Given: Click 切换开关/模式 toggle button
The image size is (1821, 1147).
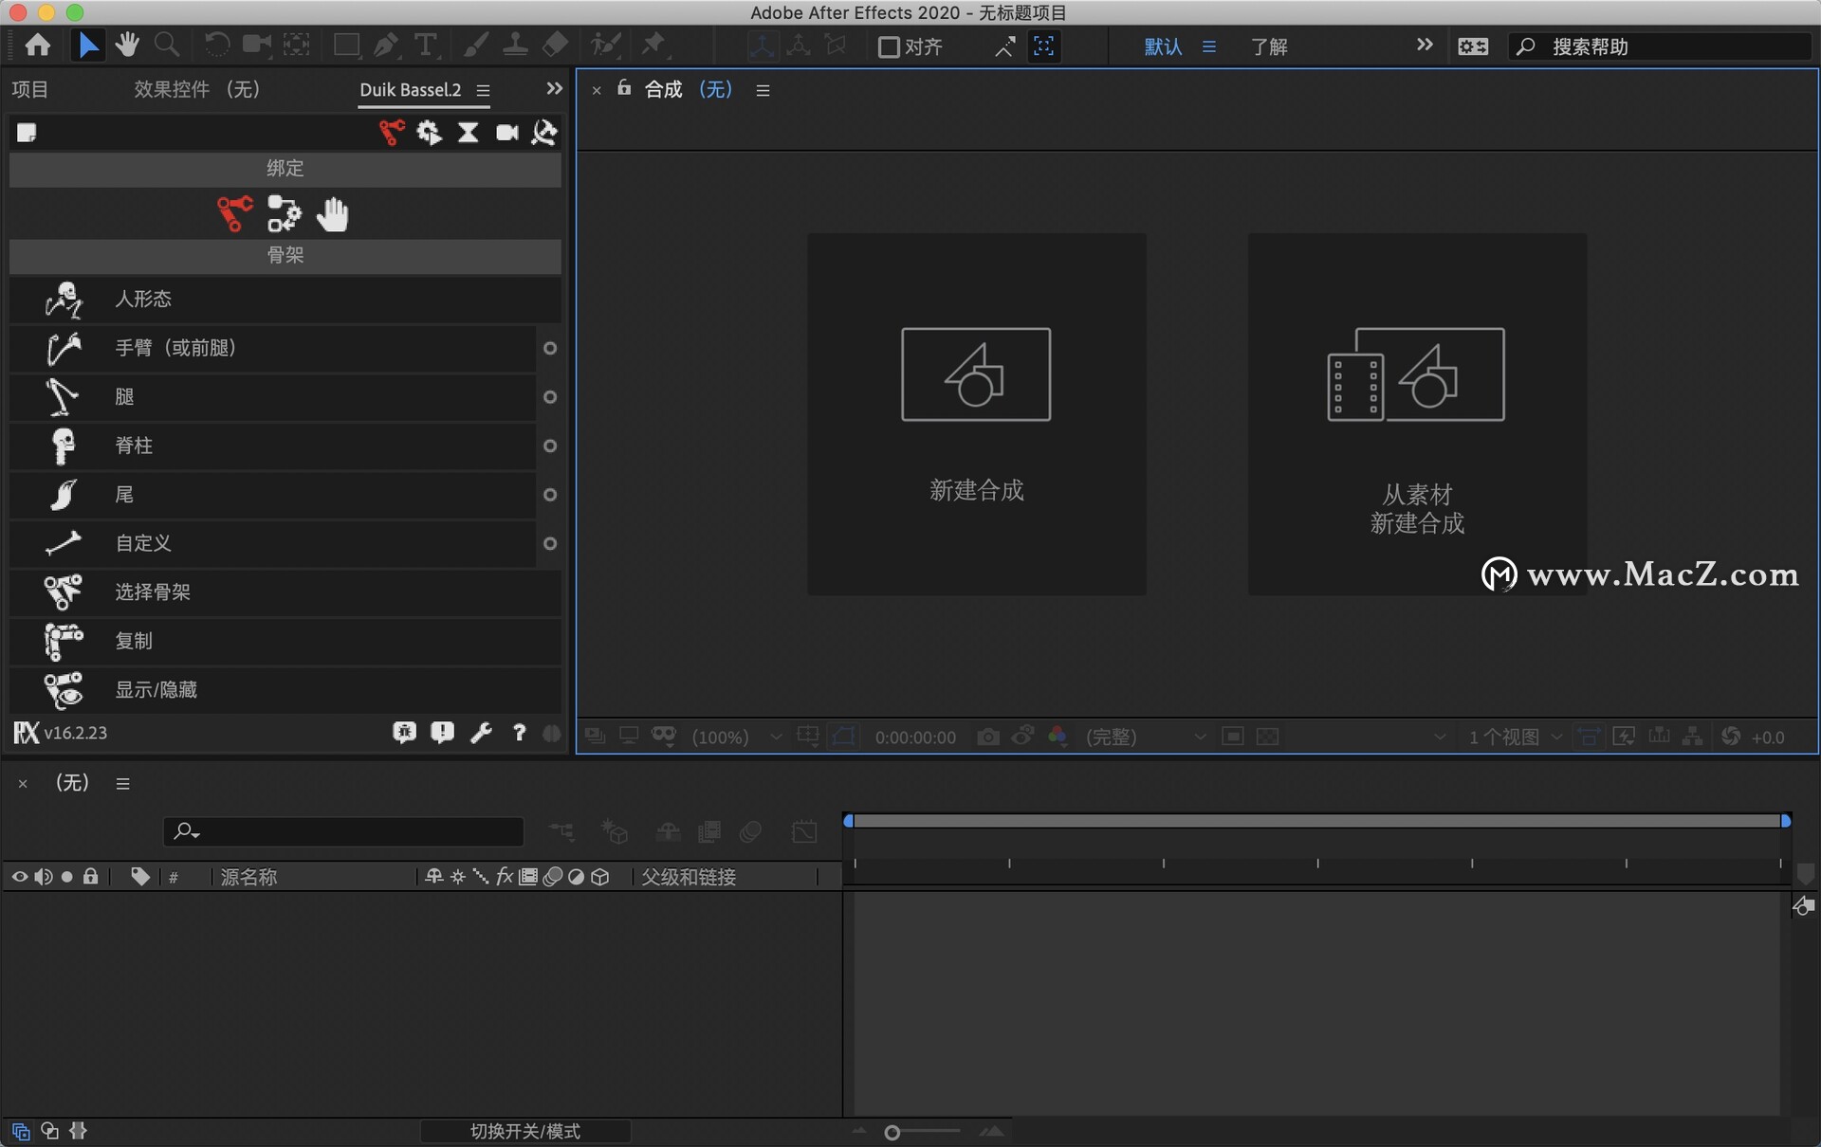Looking at the screenshot, I should [x=525, y=1132].
